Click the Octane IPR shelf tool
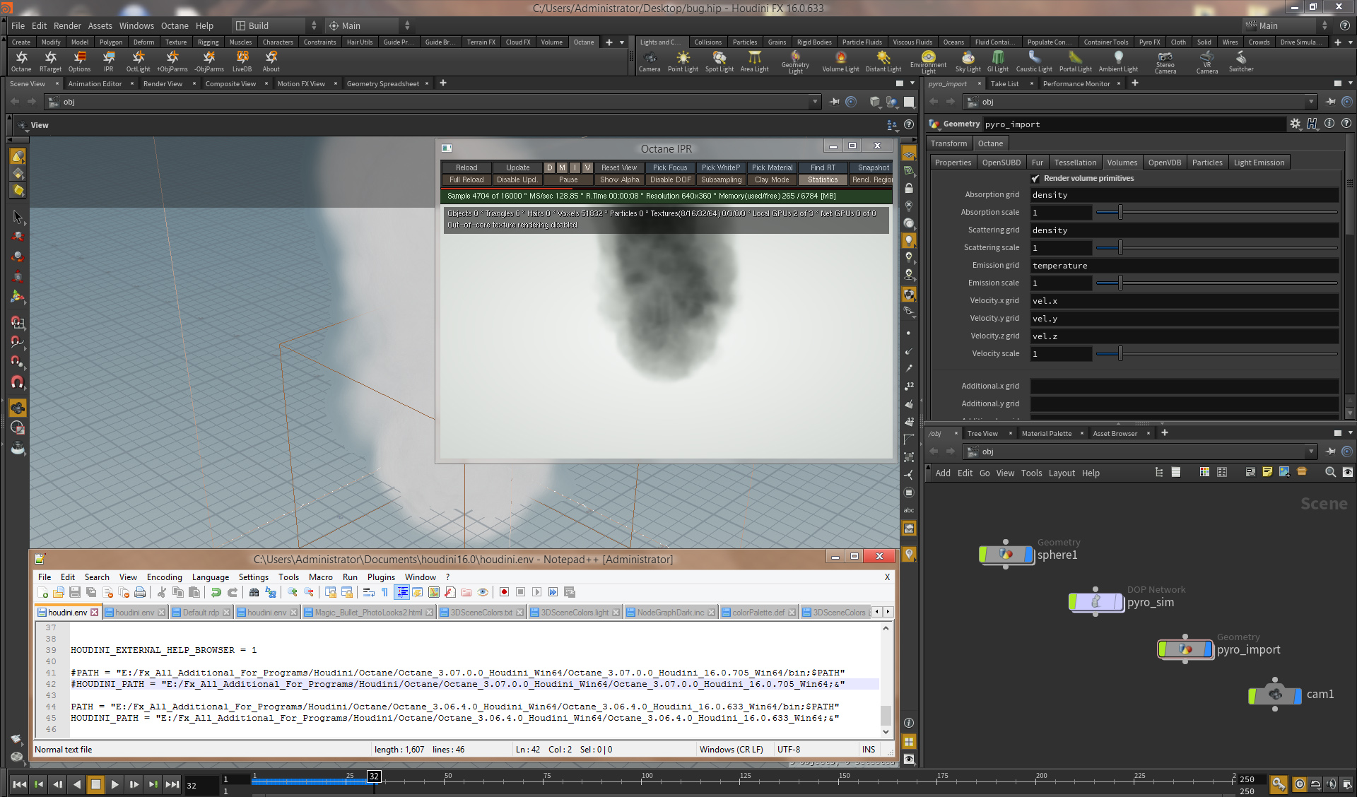Screen dimensions: 1357x797 108,61
